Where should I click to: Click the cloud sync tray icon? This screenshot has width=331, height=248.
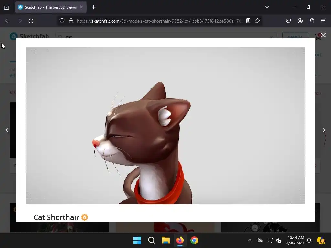260,240
